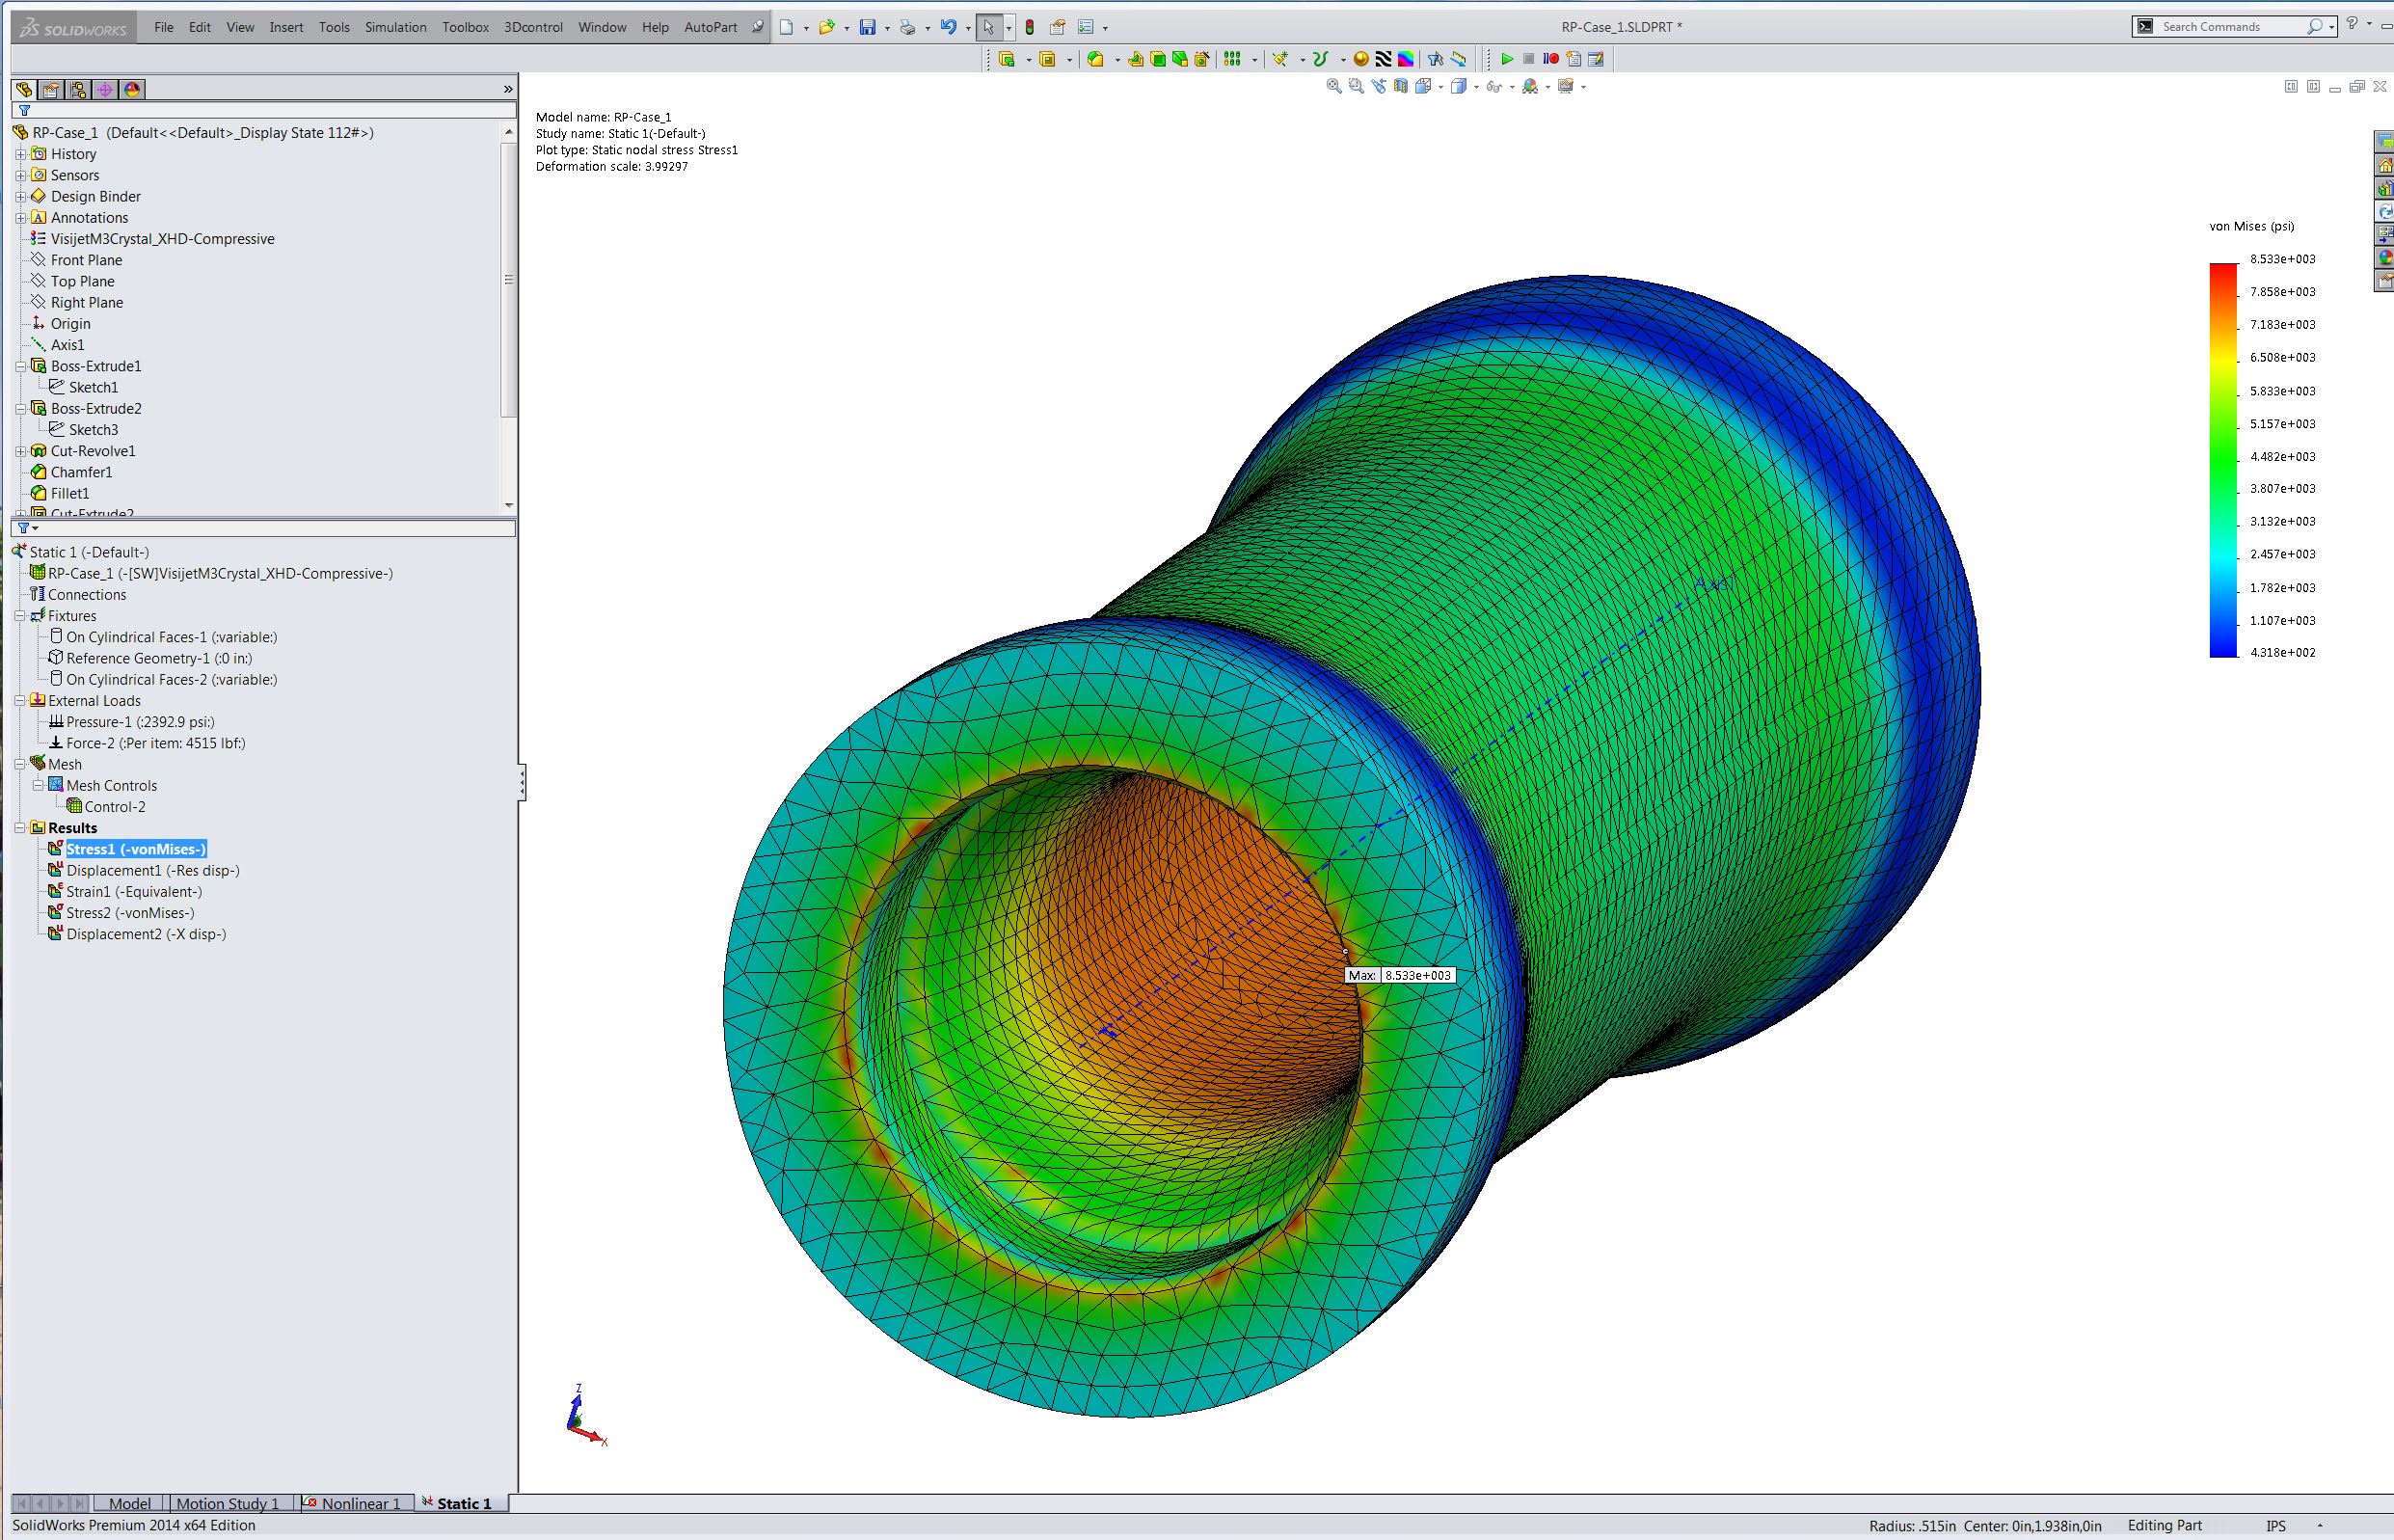Click the feature tree filter field
Image resolution: width=2394 pixels, height=1540 pixels.
pos(264,110)
